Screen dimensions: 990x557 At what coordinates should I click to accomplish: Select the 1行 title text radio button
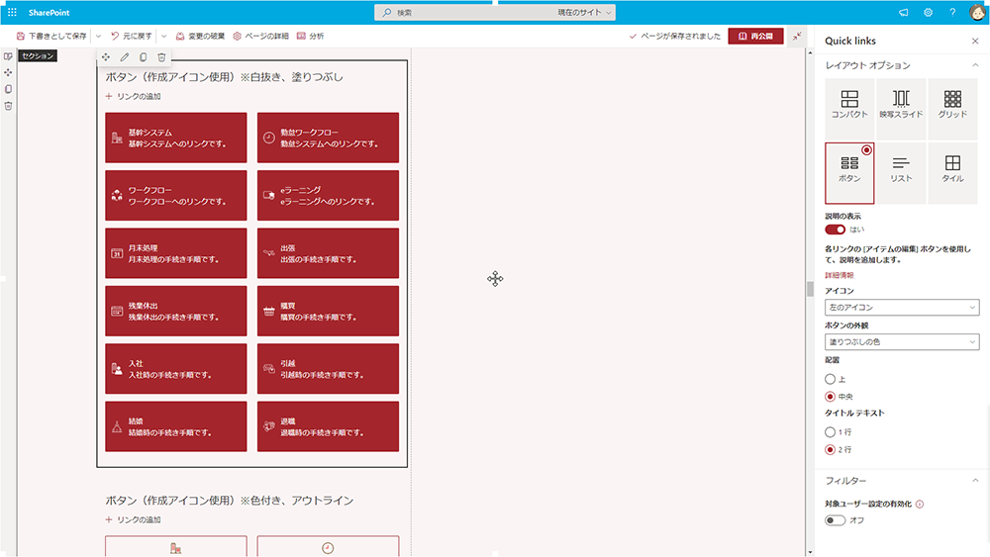pos(830,432)
